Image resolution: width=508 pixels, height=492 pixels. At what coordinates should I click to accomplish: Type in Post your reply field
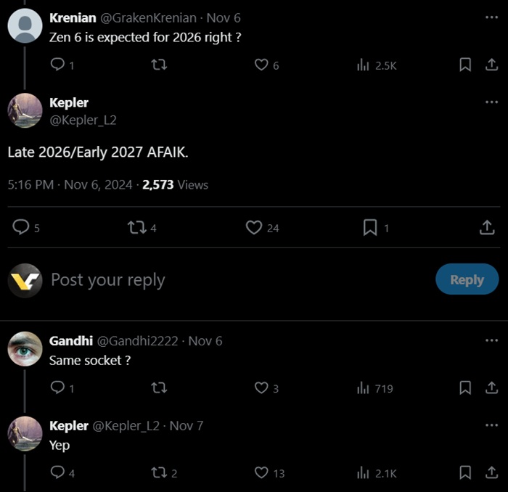218,279
